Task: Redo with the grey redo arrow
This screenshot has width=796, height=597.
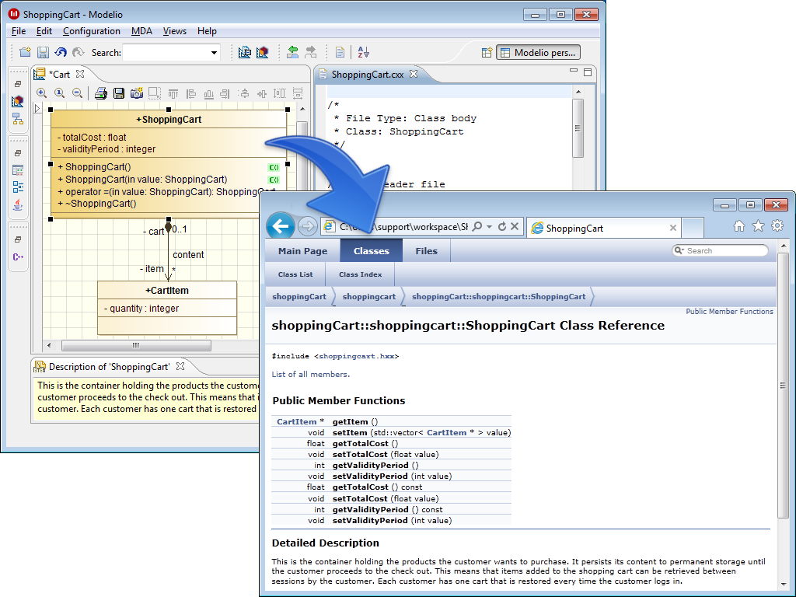Action: 78,52
